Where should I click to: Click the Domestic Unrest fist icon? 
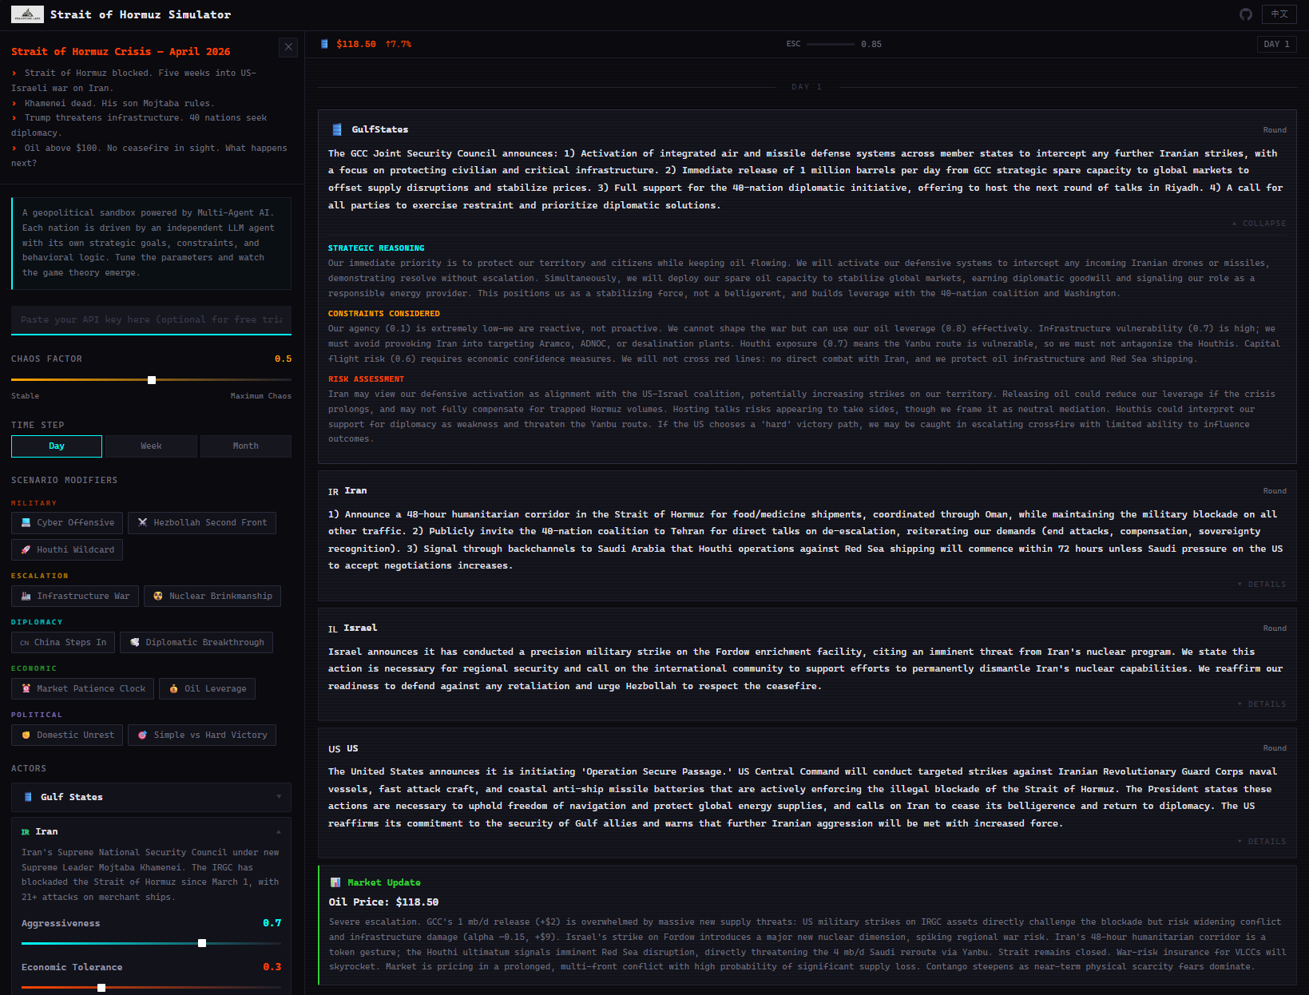(26, 735)
